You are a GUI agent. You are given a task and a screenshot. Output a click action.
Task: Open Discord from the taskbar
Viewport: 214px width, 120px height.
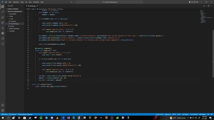(x=52, y=118)
